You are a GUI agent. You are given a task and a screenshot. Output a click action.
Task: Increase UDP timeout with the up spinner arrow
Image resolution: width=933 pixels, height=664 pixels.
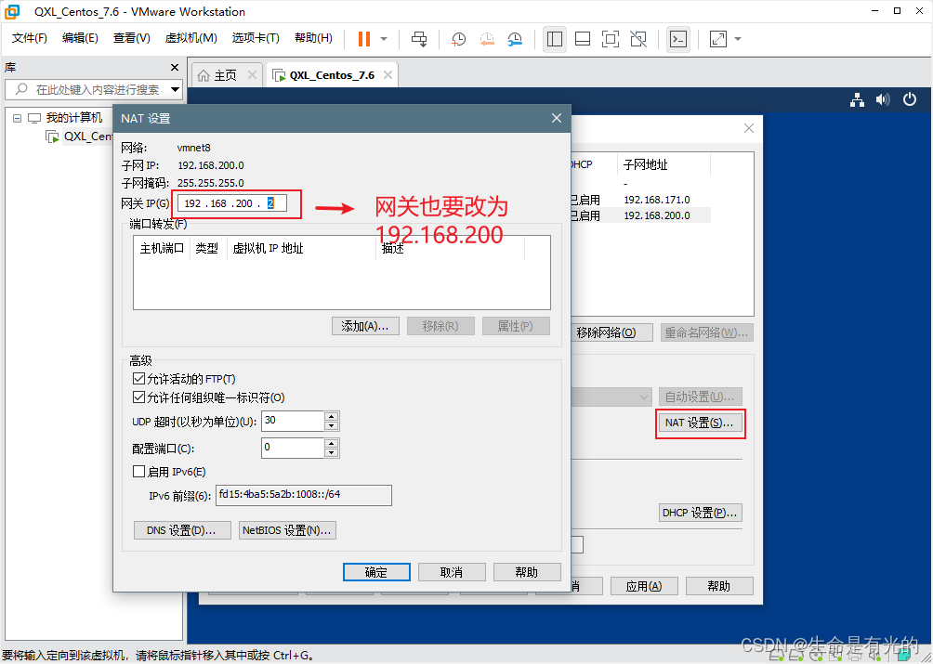tap(332, 417)
